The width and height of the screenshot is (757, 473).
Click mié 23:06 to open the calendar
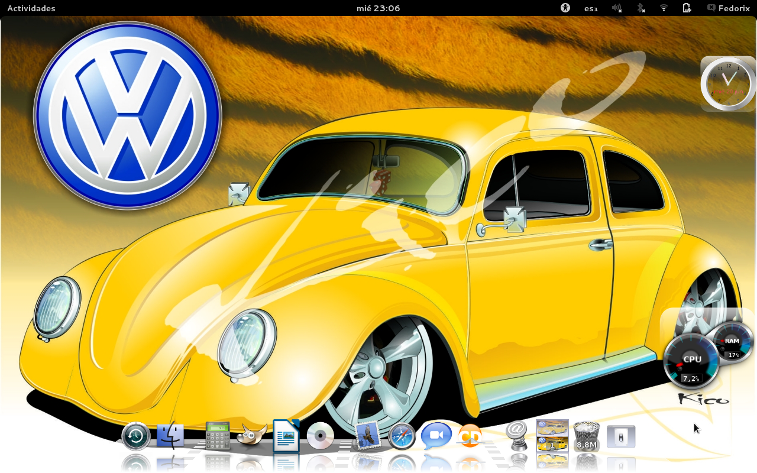378,8
